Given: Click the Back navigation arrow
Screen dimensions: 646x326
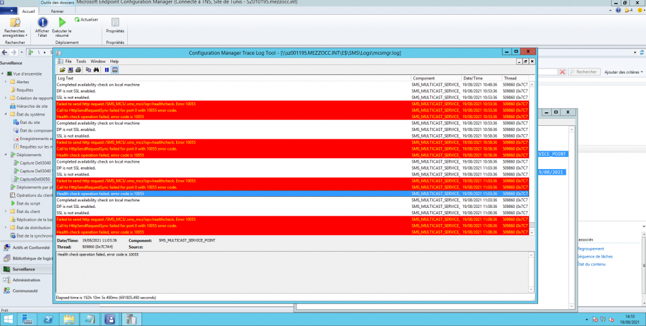Looking at the screenshot, I should pos(5,53).
